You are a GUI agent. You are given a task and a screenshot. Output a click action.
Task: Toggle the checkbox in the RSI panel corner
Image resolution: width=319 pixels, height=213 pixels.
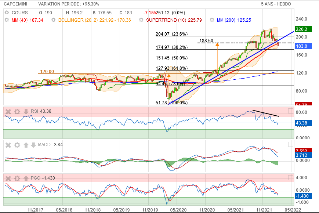tap(291, 111)
